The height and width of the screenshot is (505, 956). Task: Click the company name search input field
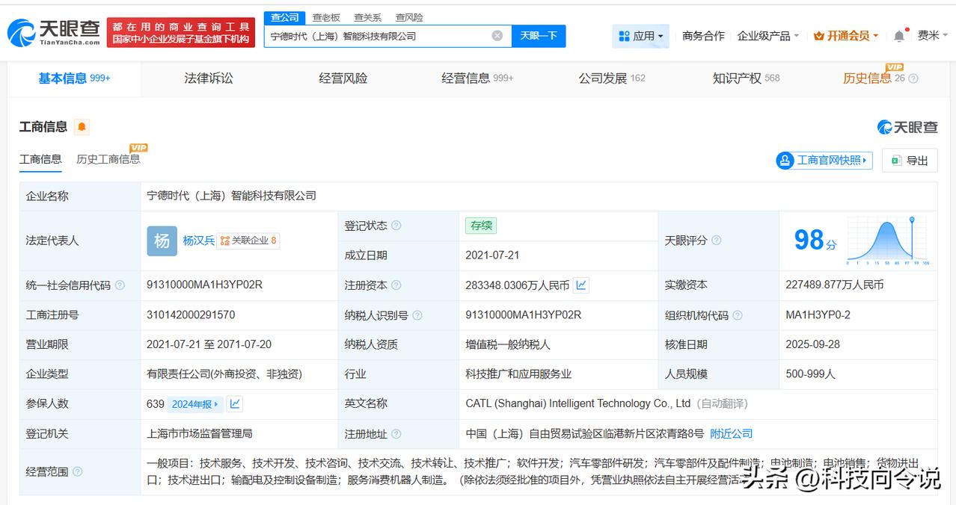(x=378, y=36)
